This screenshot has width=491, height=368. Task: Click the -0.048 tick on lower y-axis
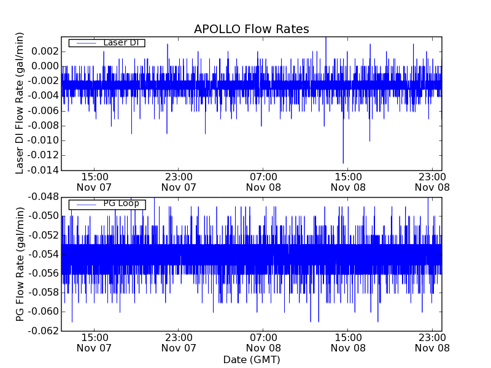click(x=42, y=197)
